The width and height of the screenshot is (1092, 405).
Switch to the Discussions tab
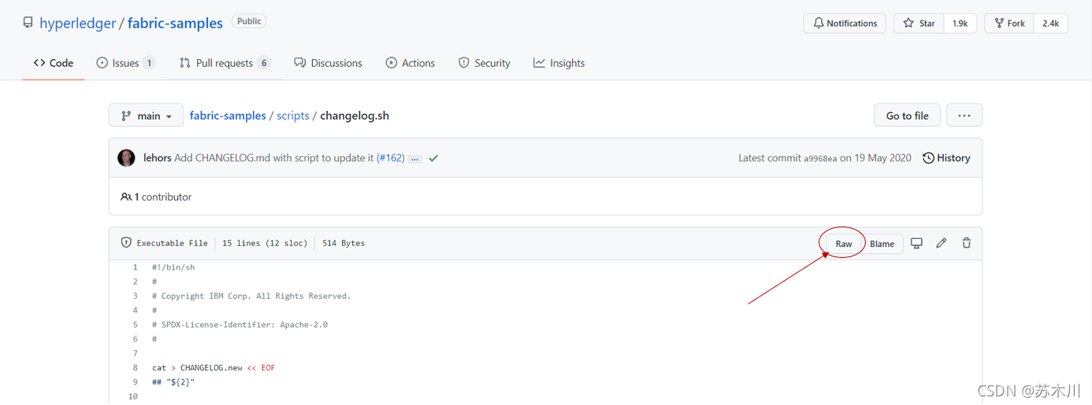pyautogui.click(x=328, y=63)
